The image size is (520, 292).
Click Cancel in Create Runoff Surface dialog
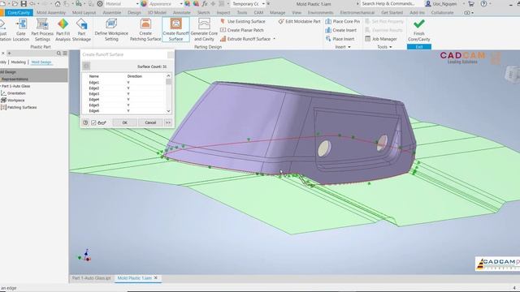click(x=150, y=122)
